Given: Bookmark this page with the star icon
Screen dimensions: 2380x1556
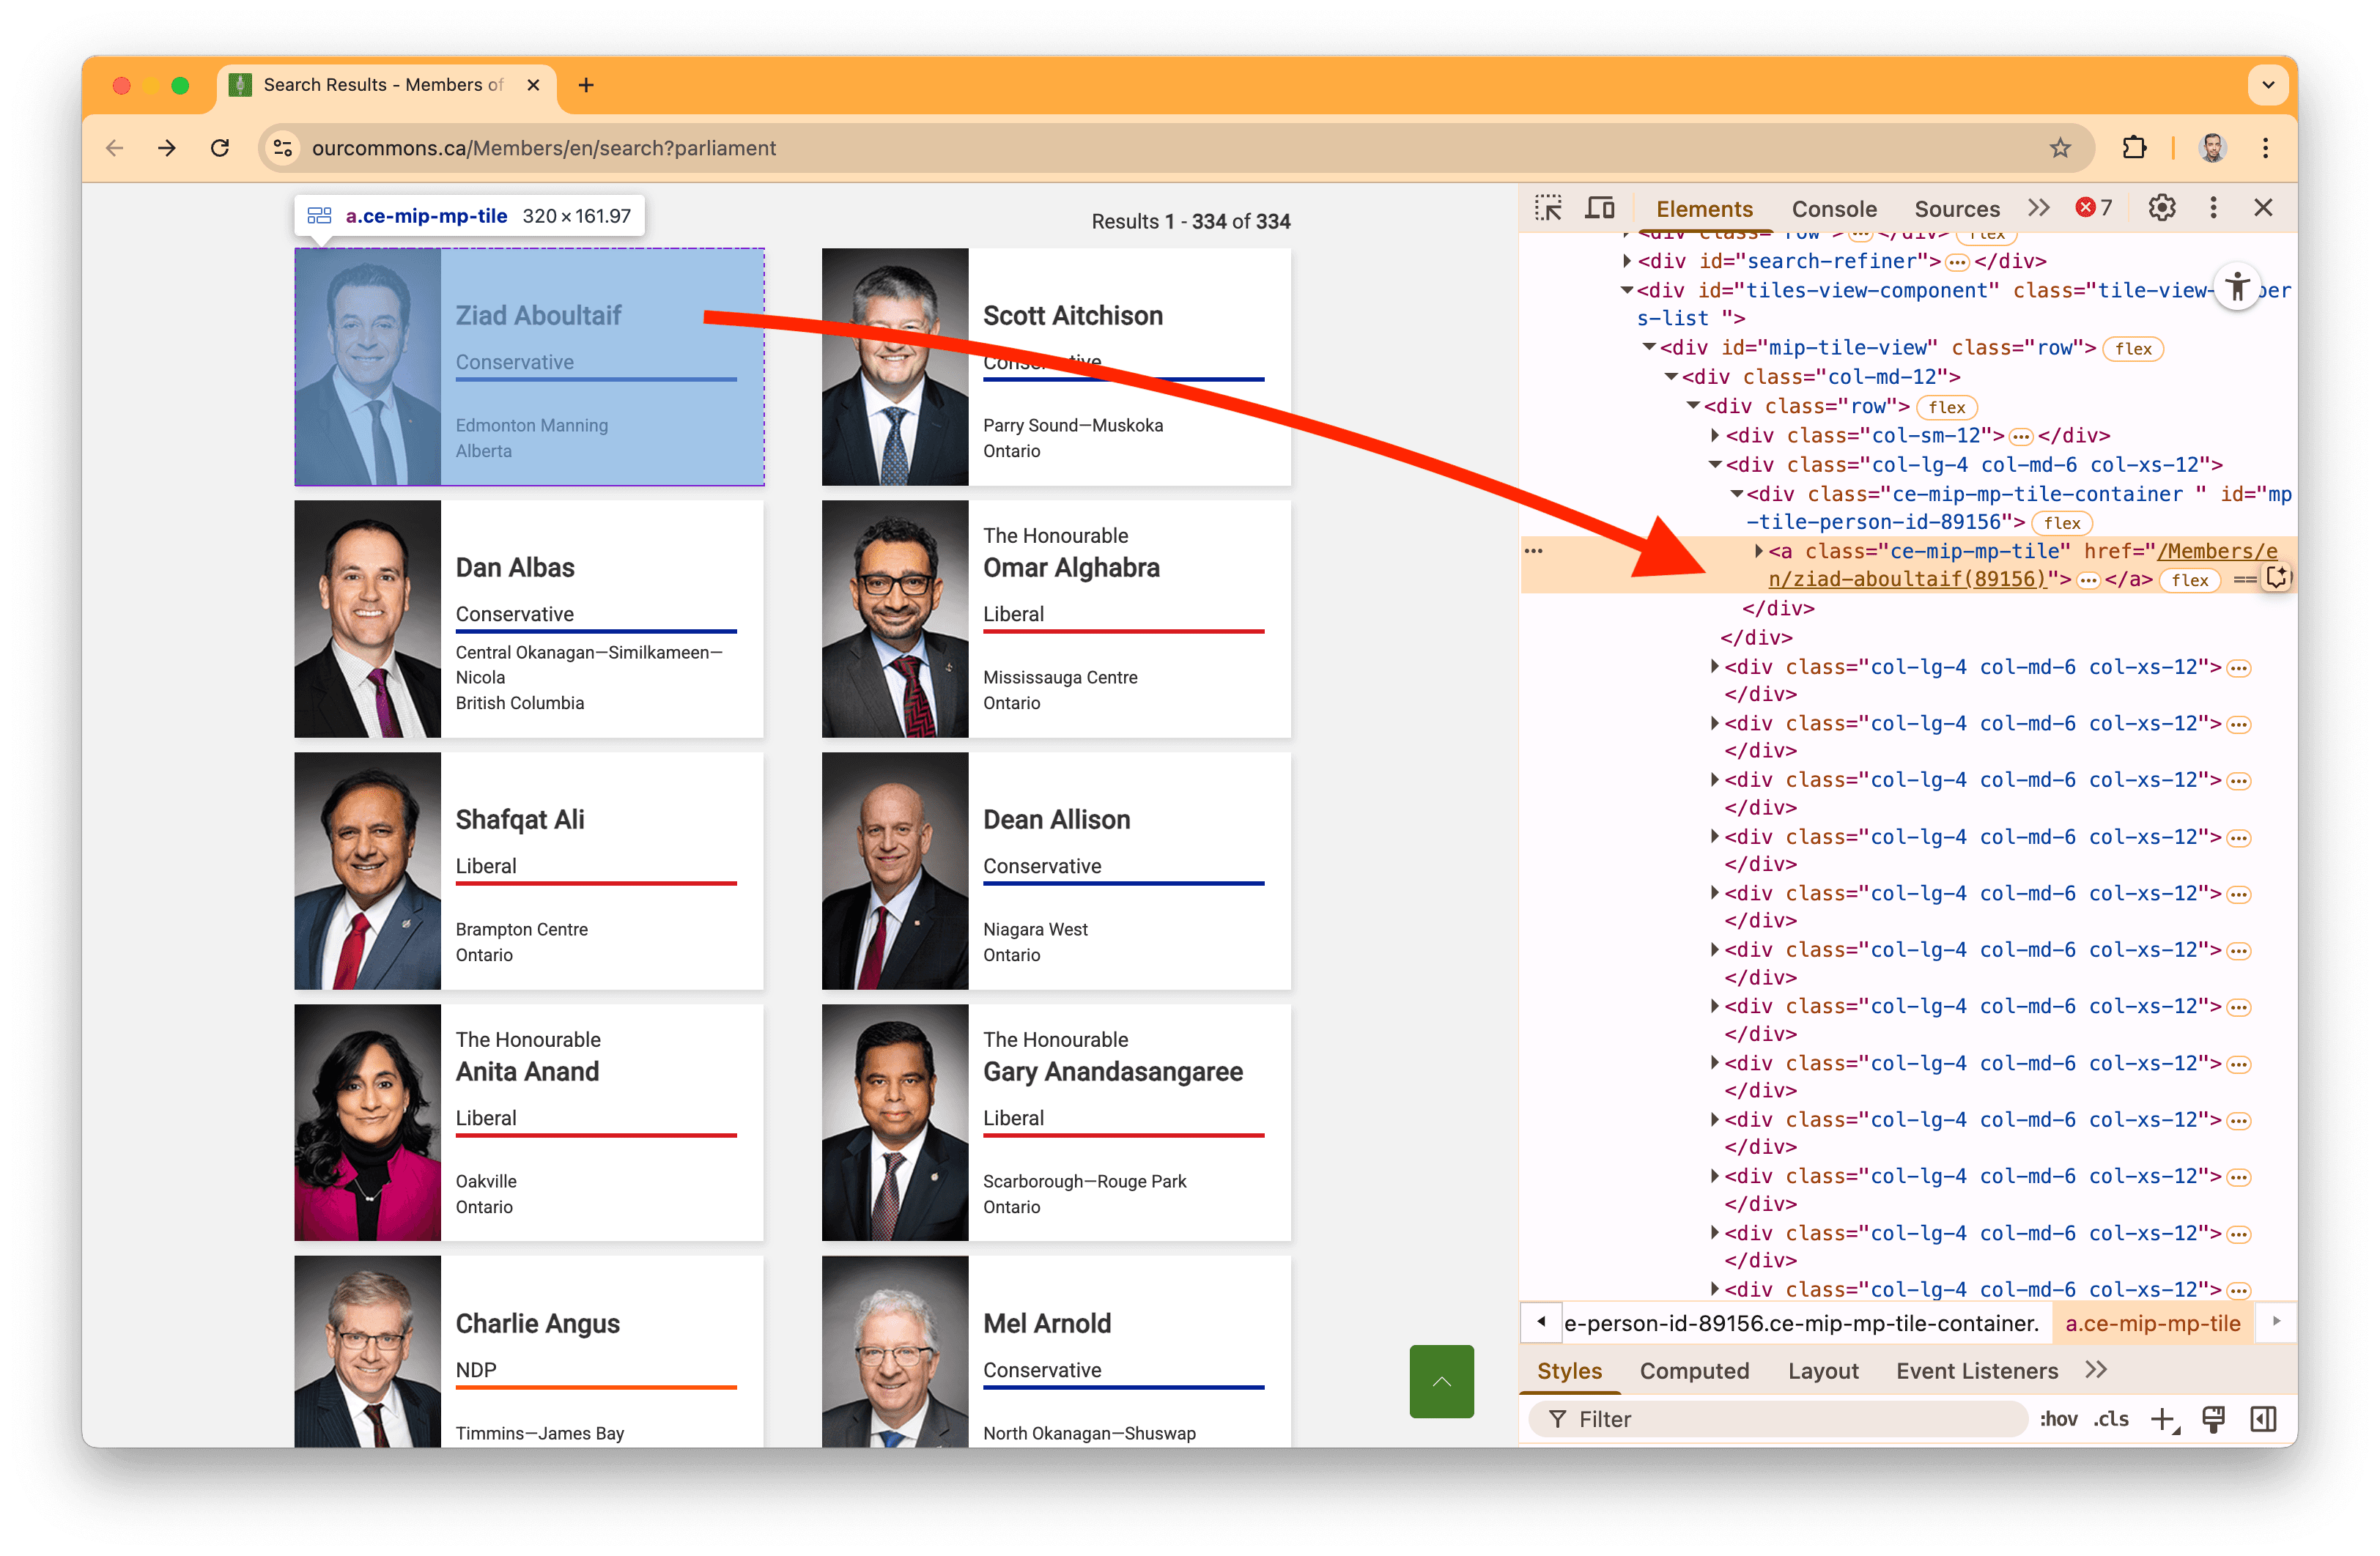Looking at the screenshot, I should tap(2060, 148).
